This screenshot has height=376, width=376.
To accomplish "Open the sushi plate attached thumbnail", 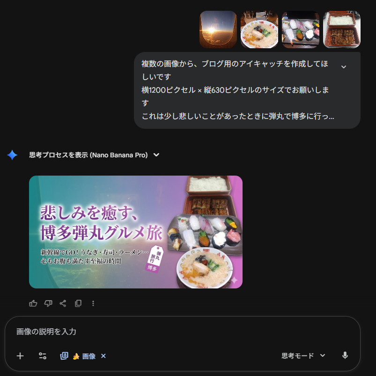I will tap(301, 29).
